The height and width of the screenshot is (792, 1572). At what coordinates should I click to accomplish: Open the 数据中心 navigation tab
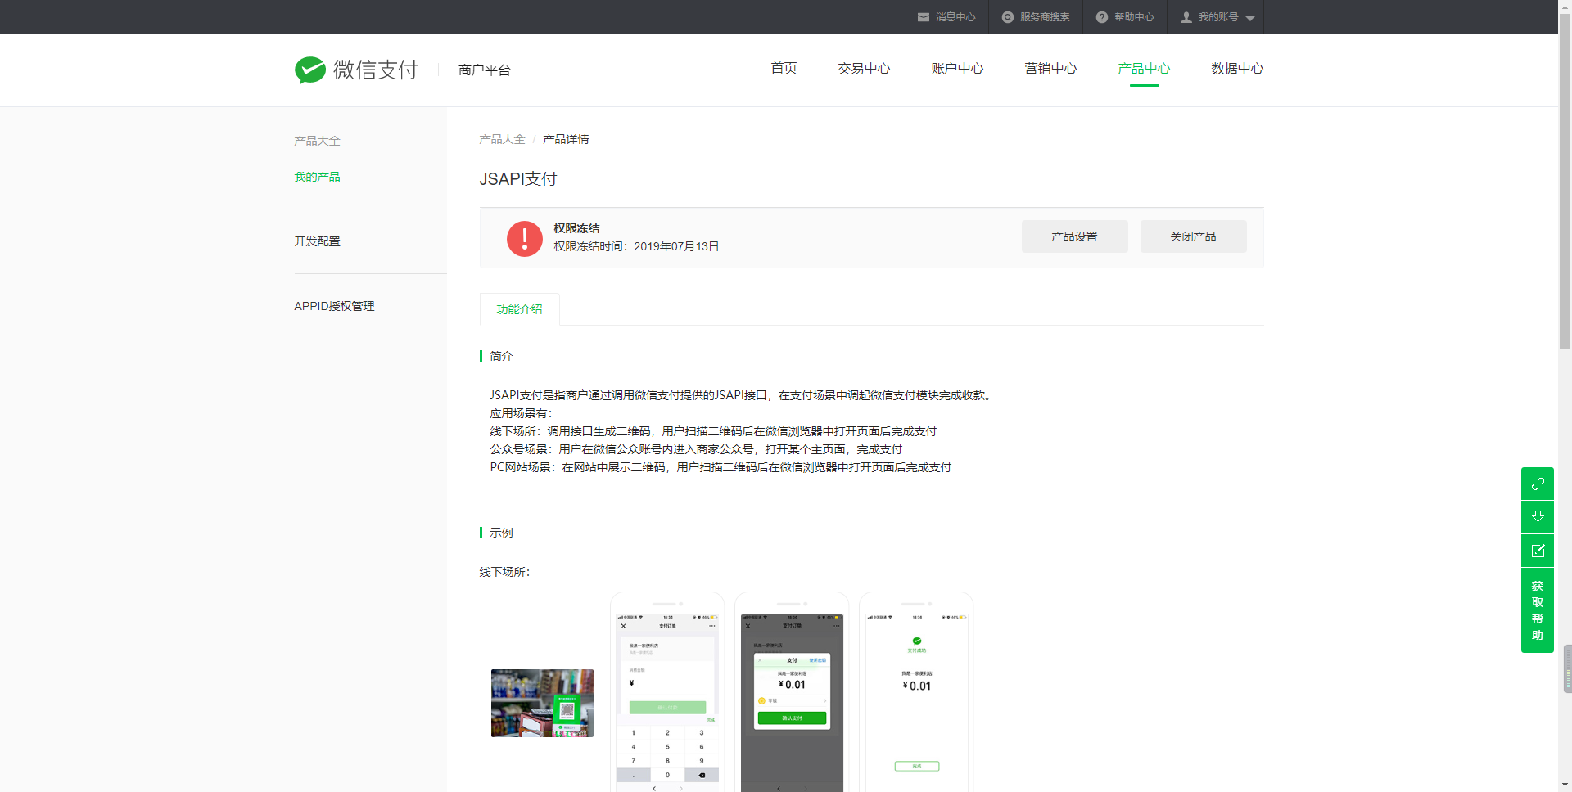pyautogui.click(x=1237, y=69)
